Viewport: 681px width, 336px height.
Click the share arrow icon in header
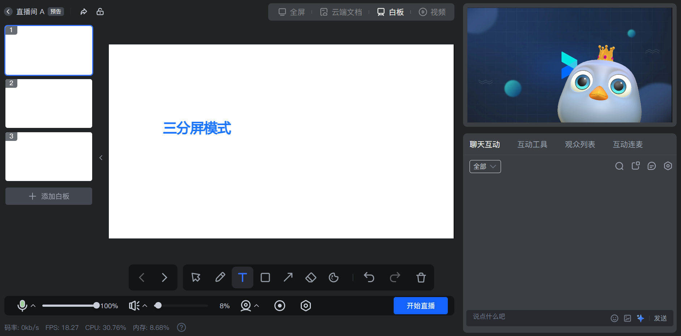click(x=83, y=12)
